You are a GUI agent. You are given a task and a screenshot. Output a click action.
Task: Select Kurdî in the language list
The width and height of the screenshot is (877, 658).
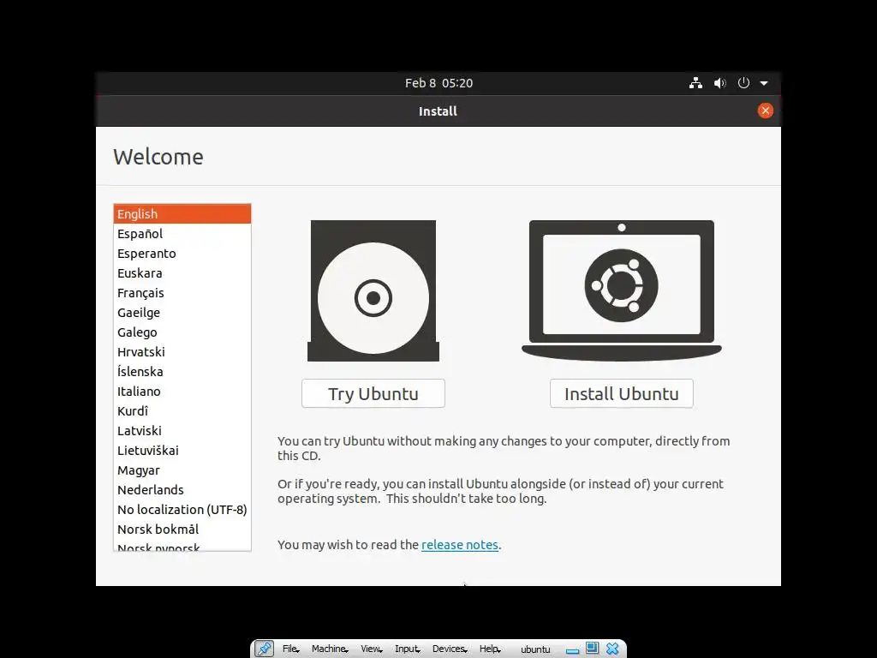(182, 410)
